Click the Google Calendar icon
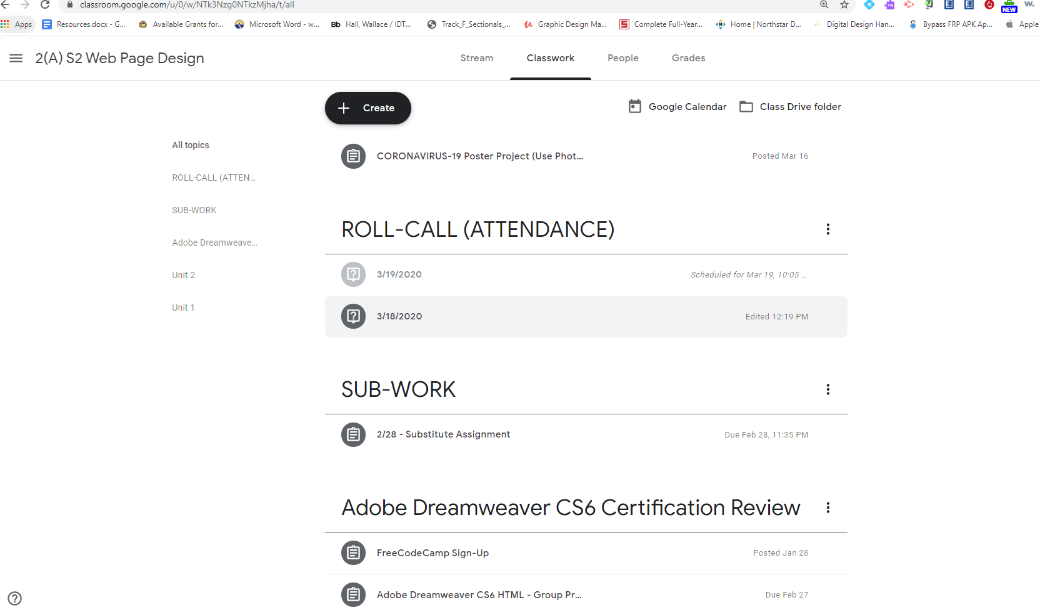This screenshot has height=615, width=1040. tap(634, 106)
